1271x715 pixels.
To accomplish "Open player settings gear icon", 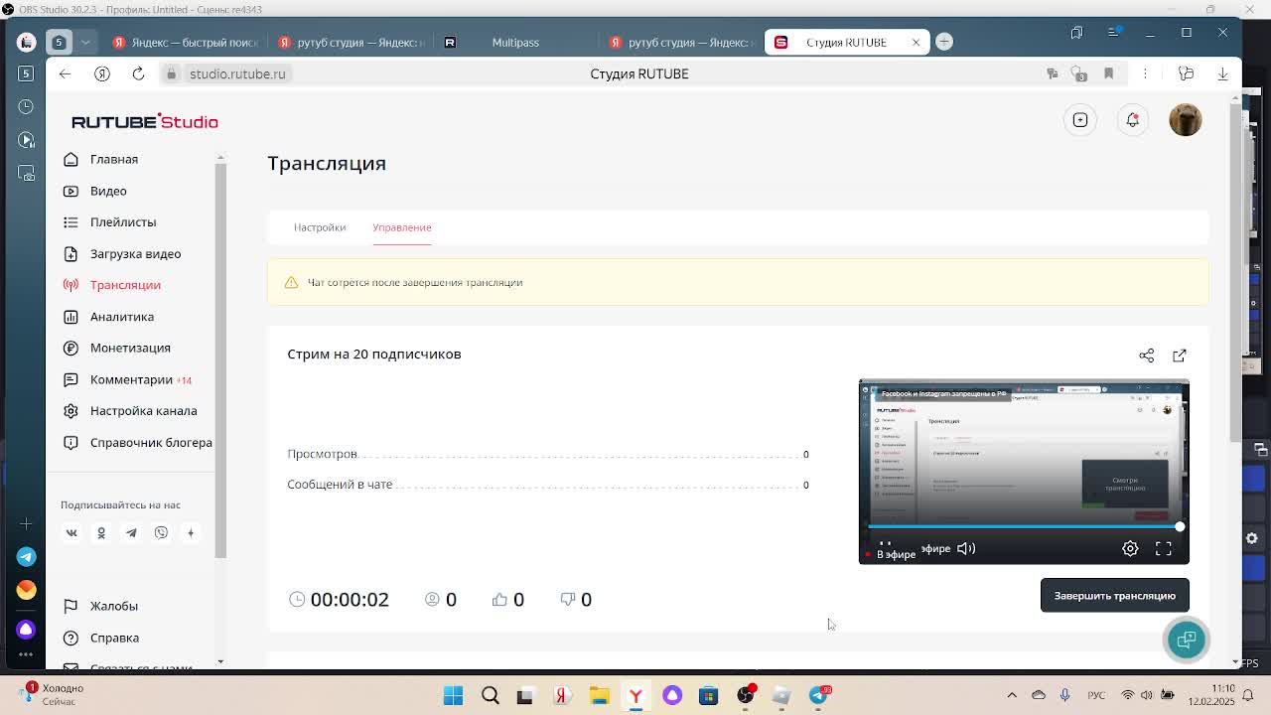I will tap(1130, 548).
